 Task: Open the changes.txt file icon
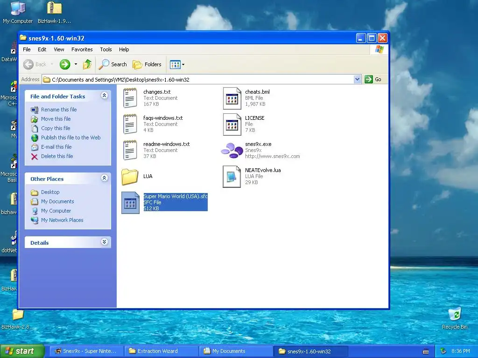point(130,98)
